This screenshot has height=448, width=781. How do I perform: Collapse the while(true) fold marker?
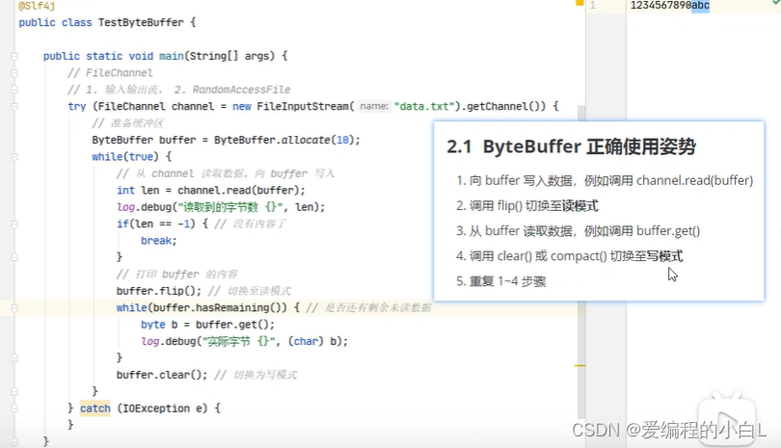[x=14, y=157]
